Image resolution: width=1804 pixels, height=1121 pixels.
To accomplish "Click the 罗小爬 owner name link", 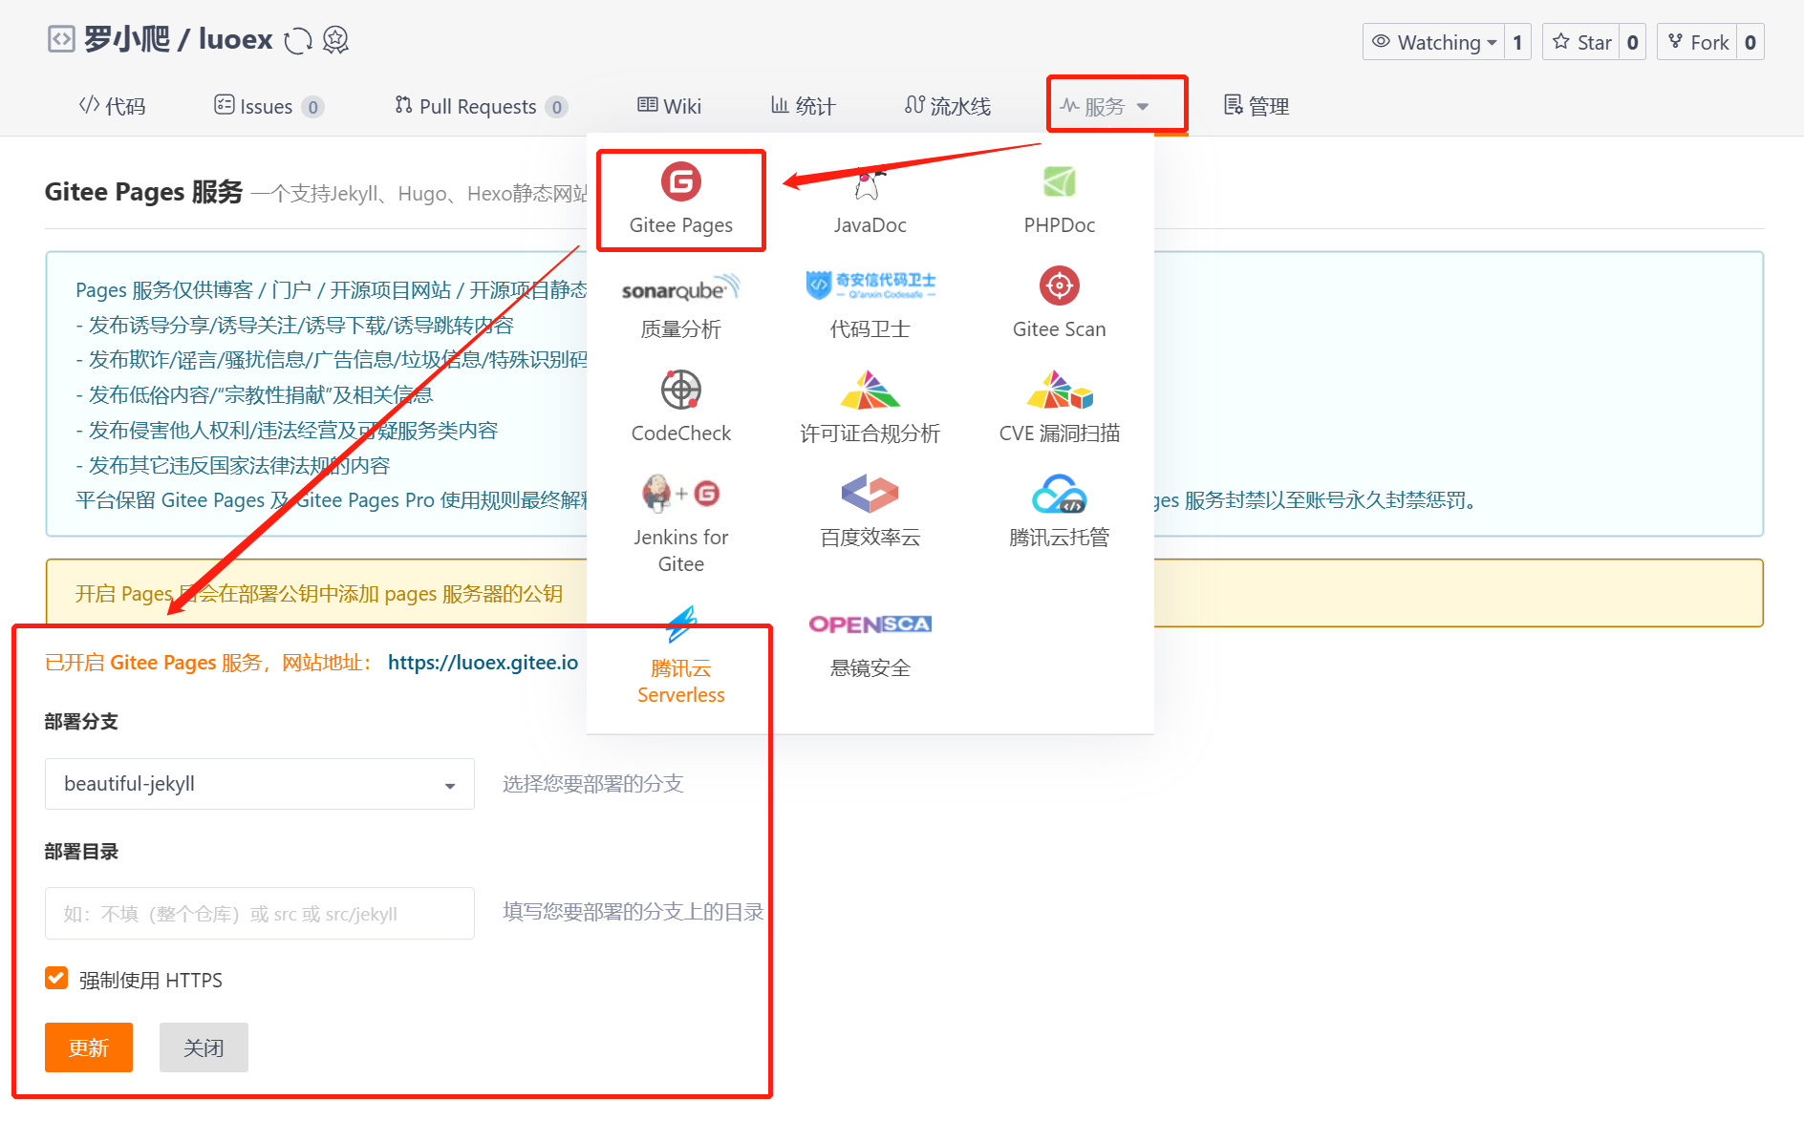I will [126, 40].
